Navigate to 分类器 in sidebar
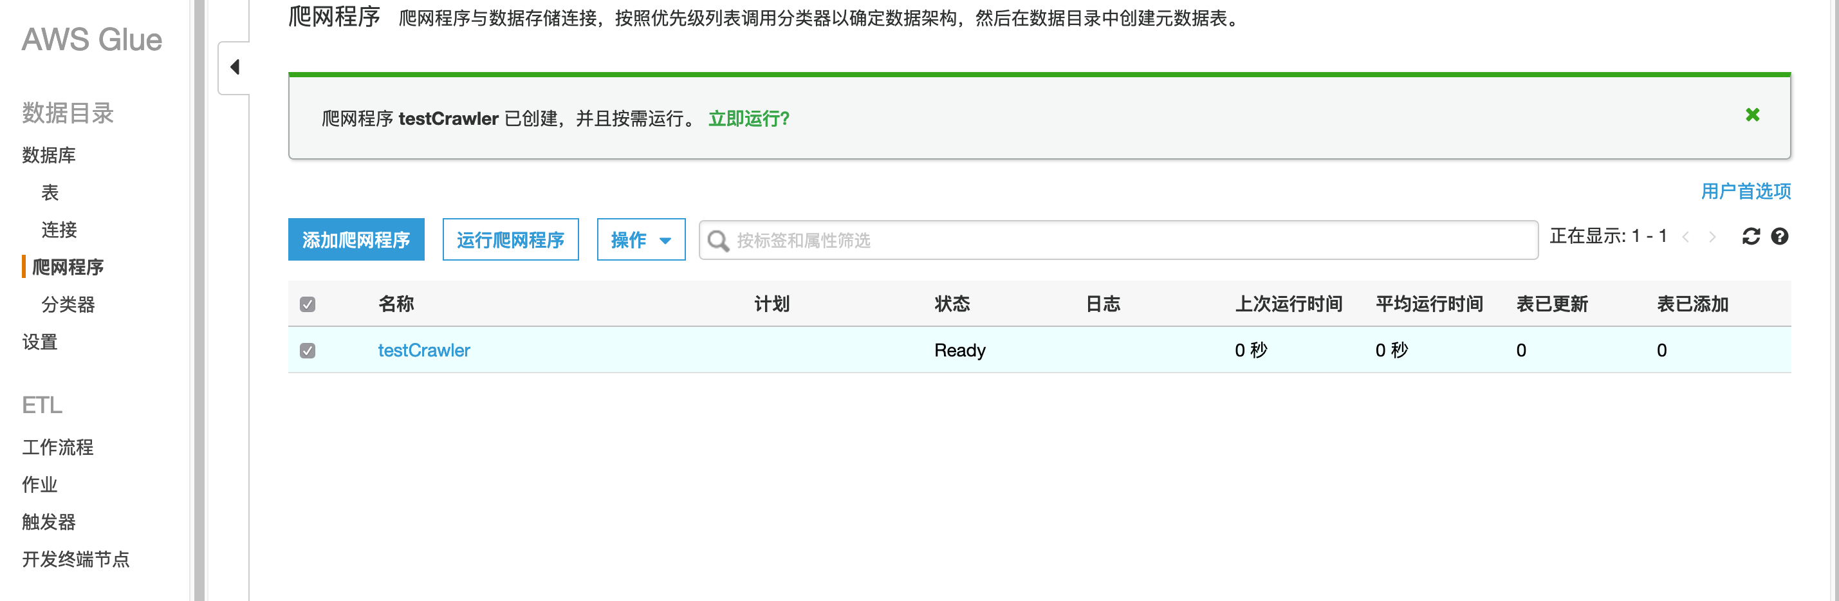The width and height of the screenshot is (1839, 601). [x=68, y=305]
